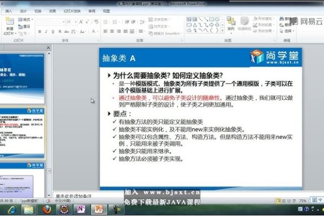Open the font size 20 dropdown
Screen dimensions: 324x216
(x=76, y=22)
